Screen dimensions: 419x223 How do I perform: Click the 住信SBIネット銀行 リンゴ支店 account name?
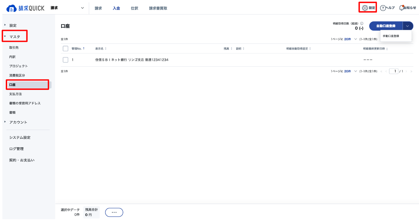click(x=132, y=60)
